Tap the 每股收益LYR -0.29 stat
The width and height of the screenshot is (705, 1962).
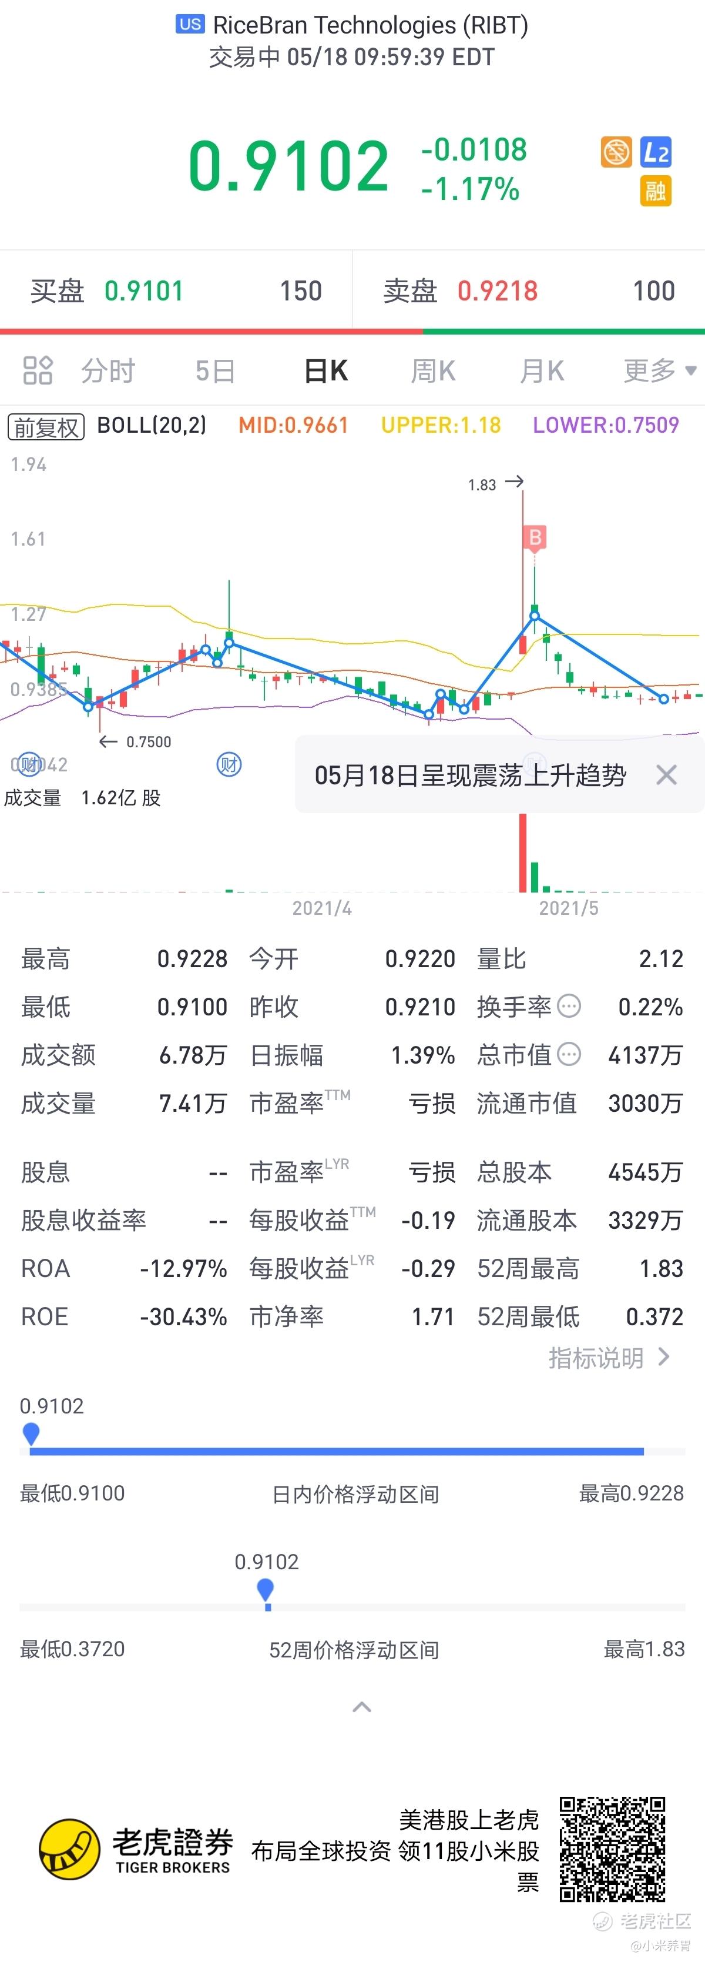coord(352,1268)
